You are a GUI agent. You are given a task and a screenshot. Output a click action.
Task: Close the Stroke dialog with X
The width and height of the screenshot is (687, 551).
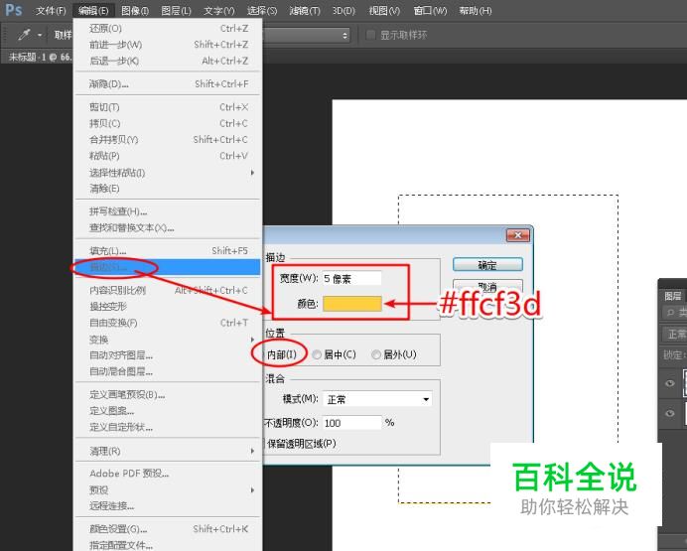click(517, 235)
